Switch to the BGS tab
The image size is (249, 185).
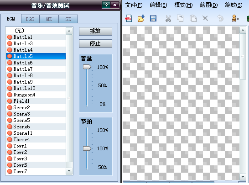click(30, 19)
